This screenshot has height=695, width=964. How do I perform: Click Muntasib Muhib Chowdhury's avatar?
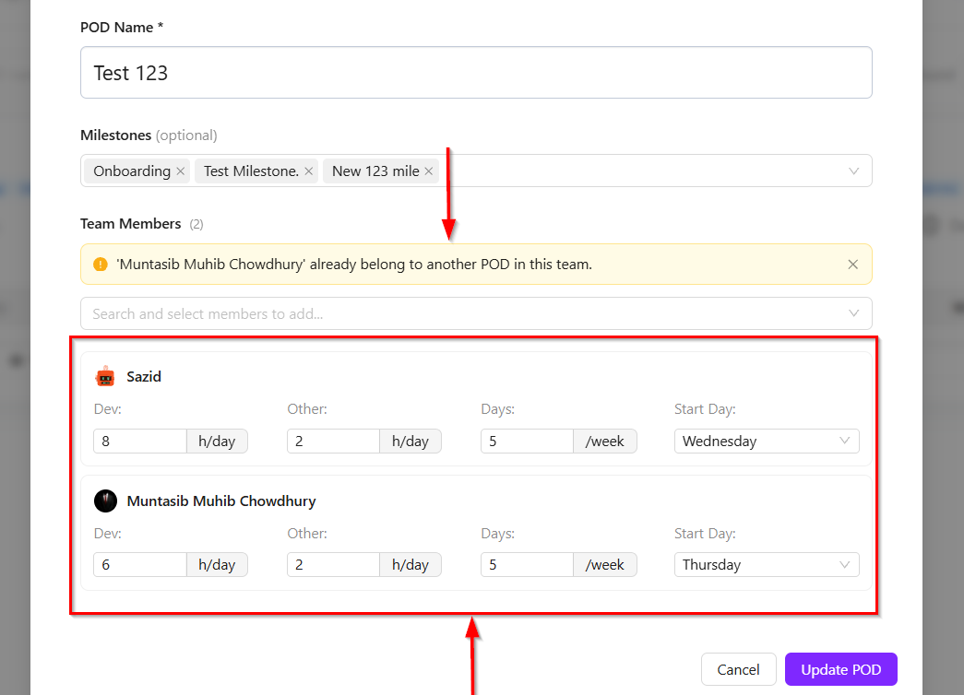tap(105, 501)
